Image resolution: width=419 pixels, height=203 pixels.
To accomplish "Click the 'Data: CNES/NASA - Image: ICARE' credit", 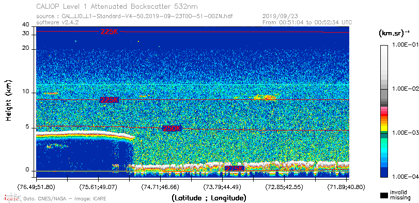I will 65,199.
